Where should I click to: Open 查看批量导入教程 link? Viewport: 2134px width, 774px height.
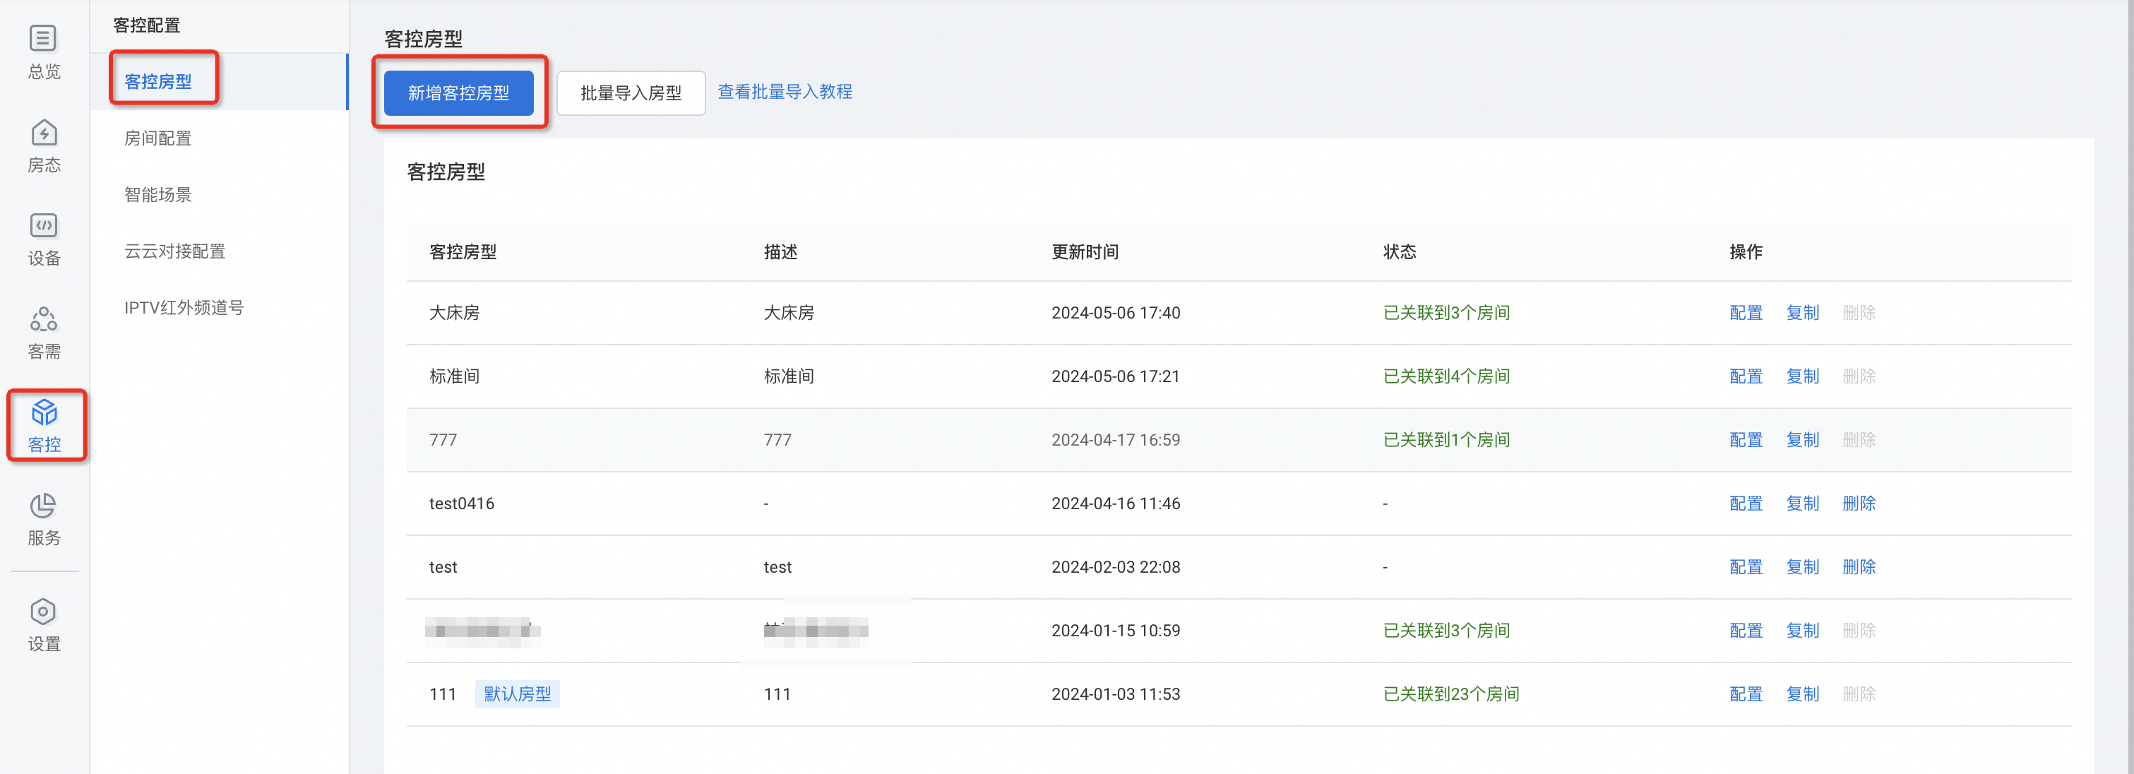pyautogui.click(x=785, y=91)
